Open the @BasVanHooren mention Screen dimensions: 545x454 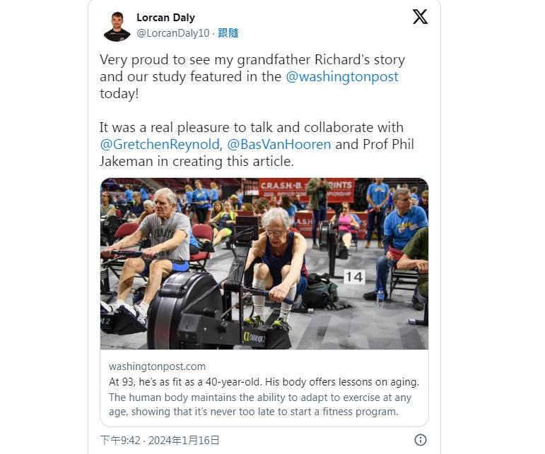(x=279, y=145)
